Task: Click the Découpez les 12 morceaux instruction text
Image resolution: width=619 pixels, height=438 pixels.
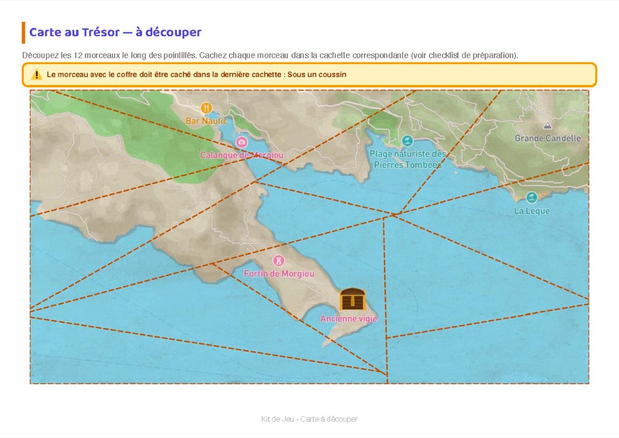Action: 270,55
